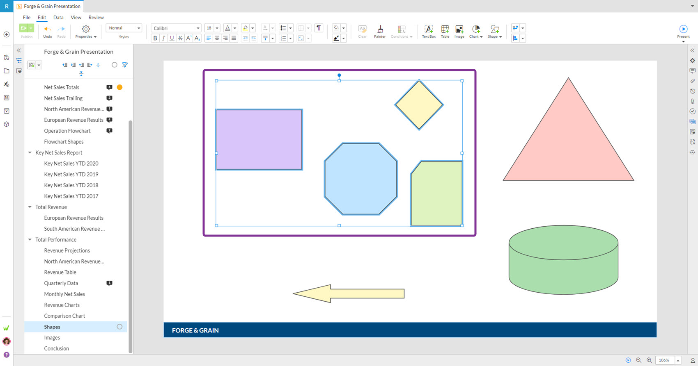Collapse the Total Revenue section

pos(30,207)
